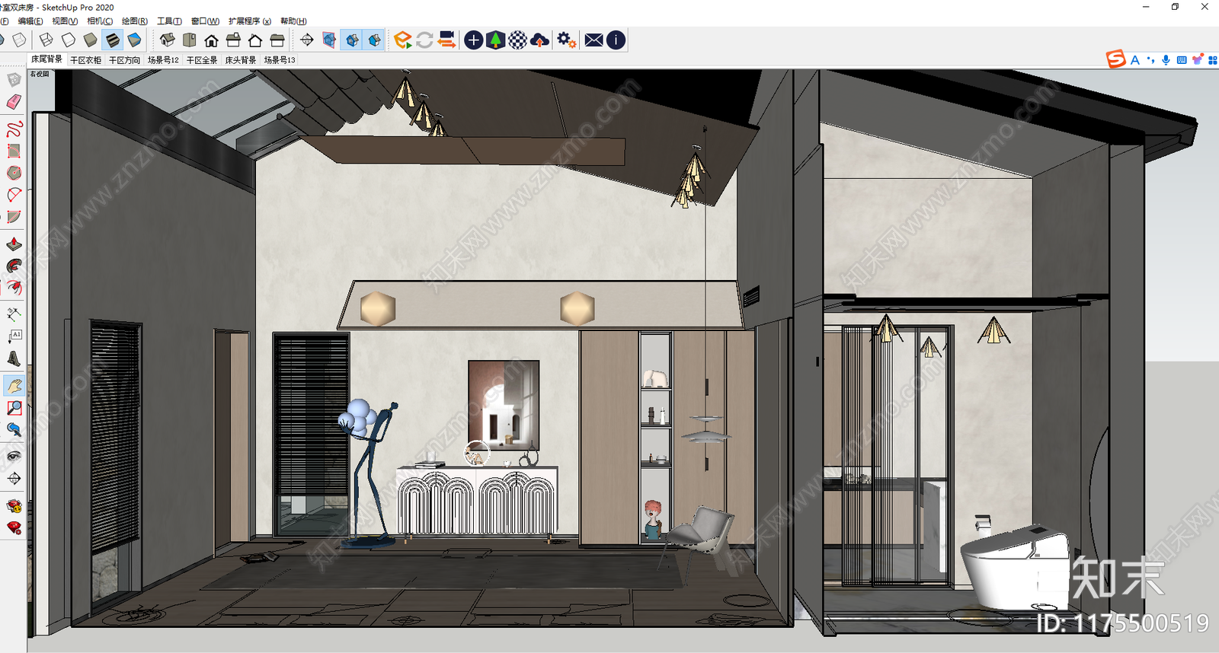
Task: Switch to Top view
Action: 190,40
